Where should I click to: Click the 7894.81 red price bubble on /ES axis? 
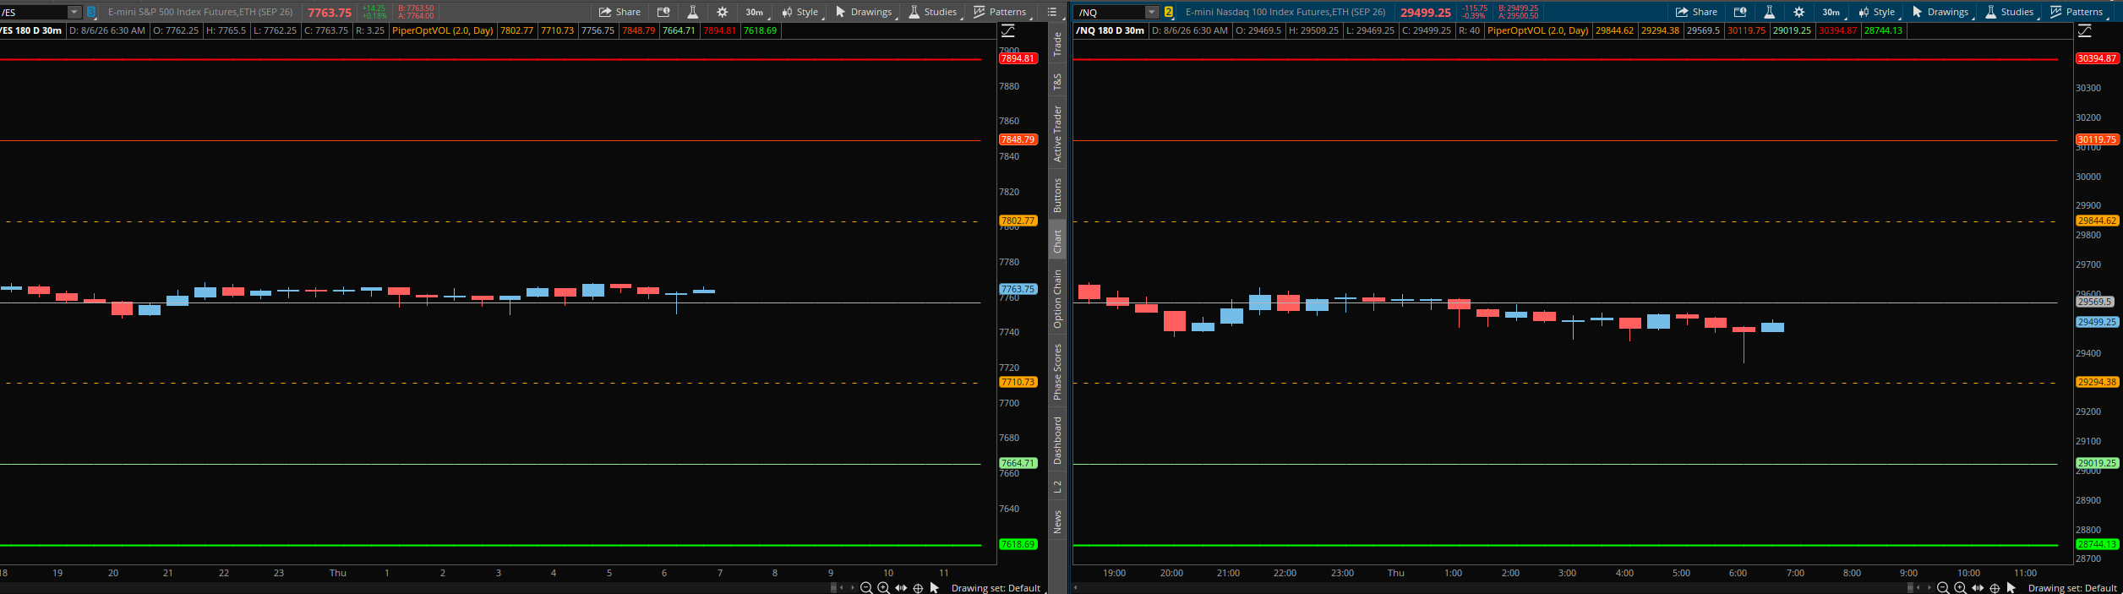[1018, 59]
